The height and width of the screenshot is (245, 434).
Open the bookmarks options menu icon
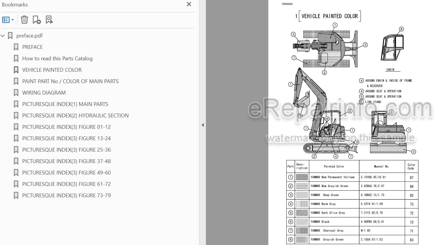[x=8, y=20]
